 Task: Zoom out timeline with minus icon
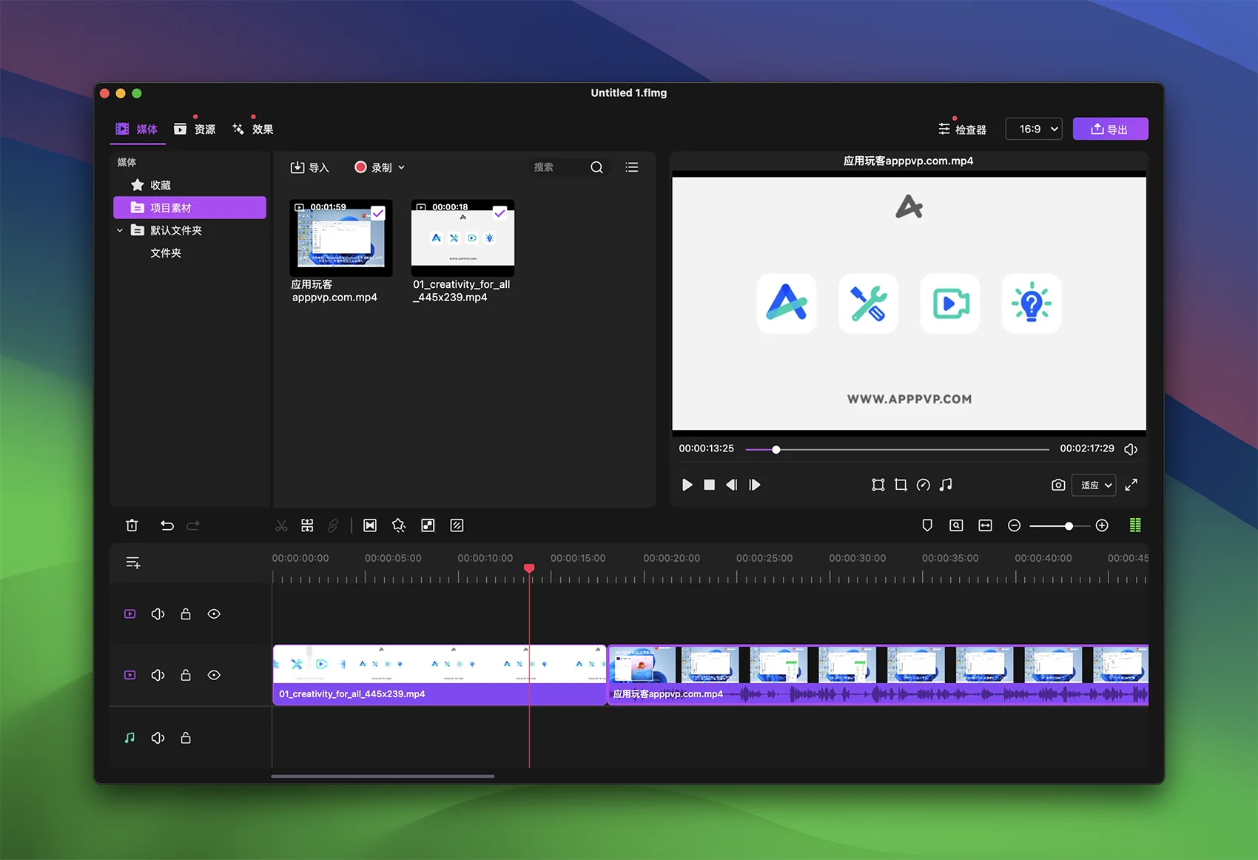(x=1015, y=525)
